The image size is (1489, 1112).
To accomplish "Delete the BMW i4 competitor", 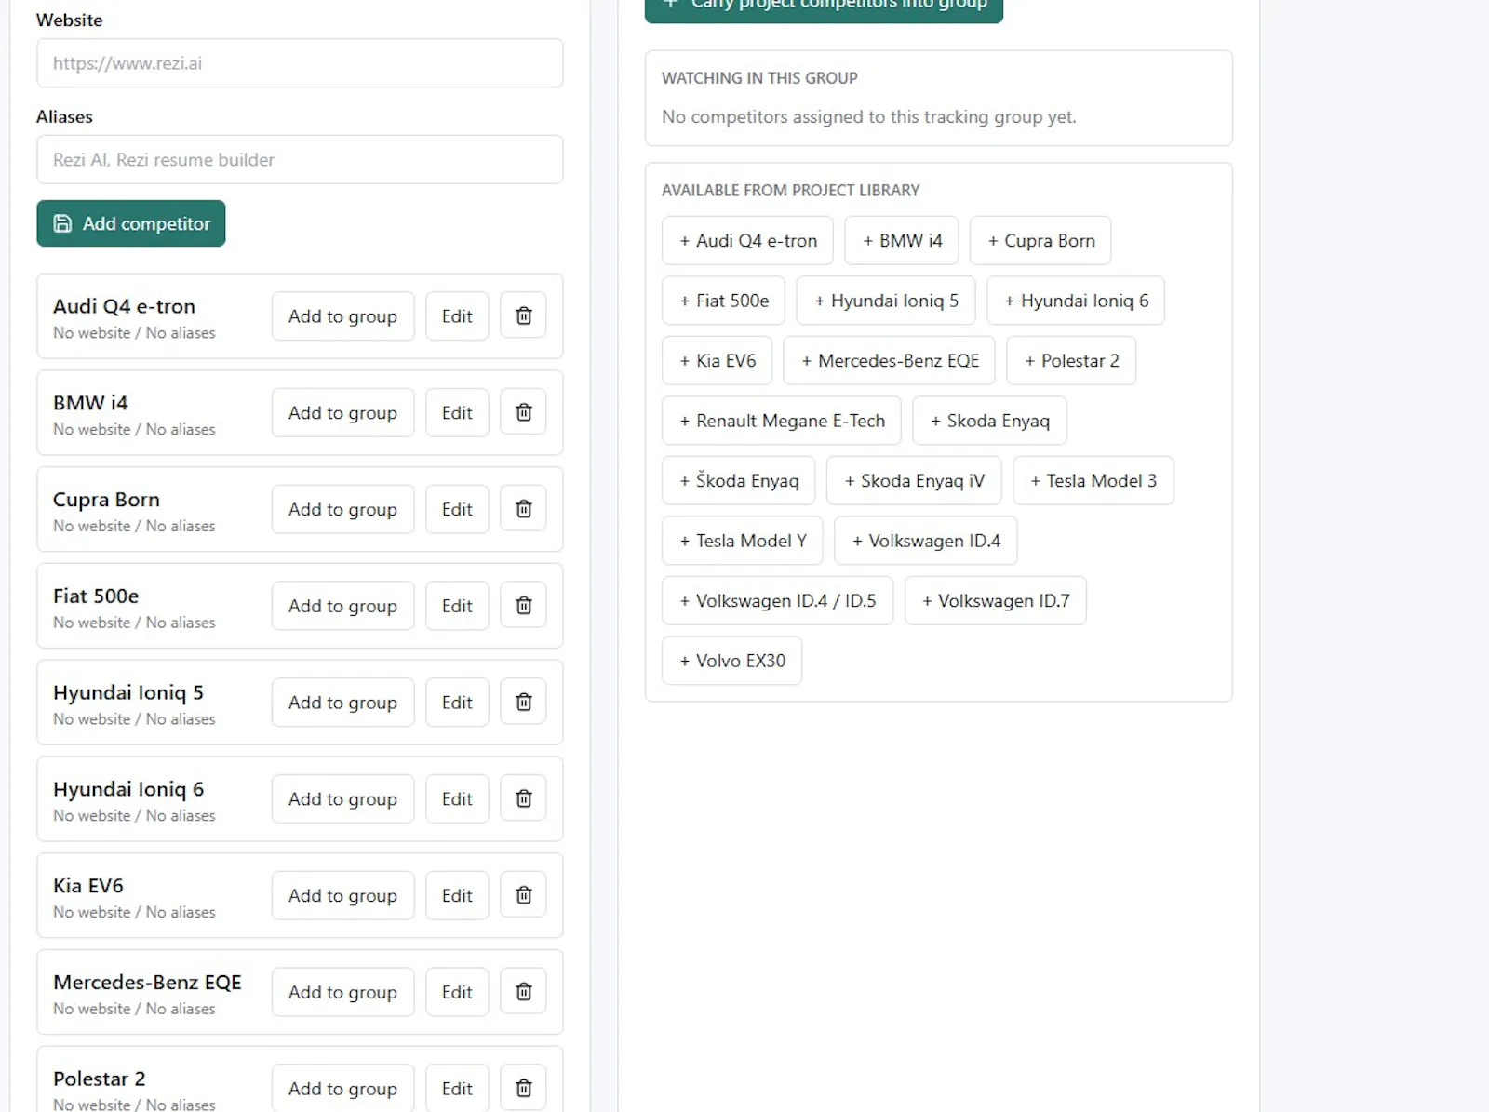I will click(x=523, y=412).
